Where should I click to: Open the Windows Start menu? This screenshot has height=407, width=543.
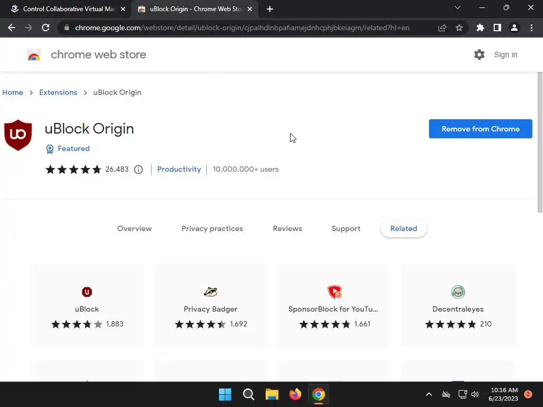[225, 394]
